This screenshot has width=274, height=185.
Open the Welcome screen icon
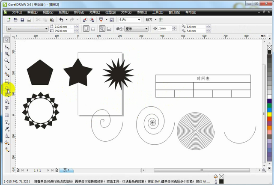coord(112,20)
